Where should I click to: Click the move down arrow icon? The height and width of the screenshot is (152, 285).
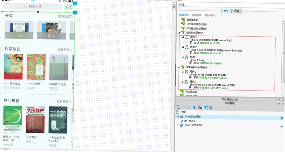click(x=194, y=108)
